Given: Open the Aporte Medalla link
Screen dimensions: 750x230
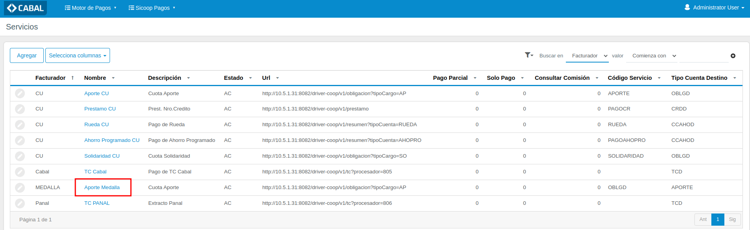Looking at the screenshot, I should [x=102, y=188].
